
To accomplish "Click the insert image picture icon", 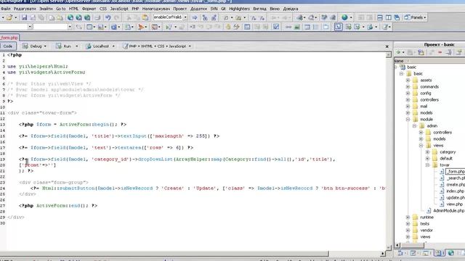I will (296, 27).
